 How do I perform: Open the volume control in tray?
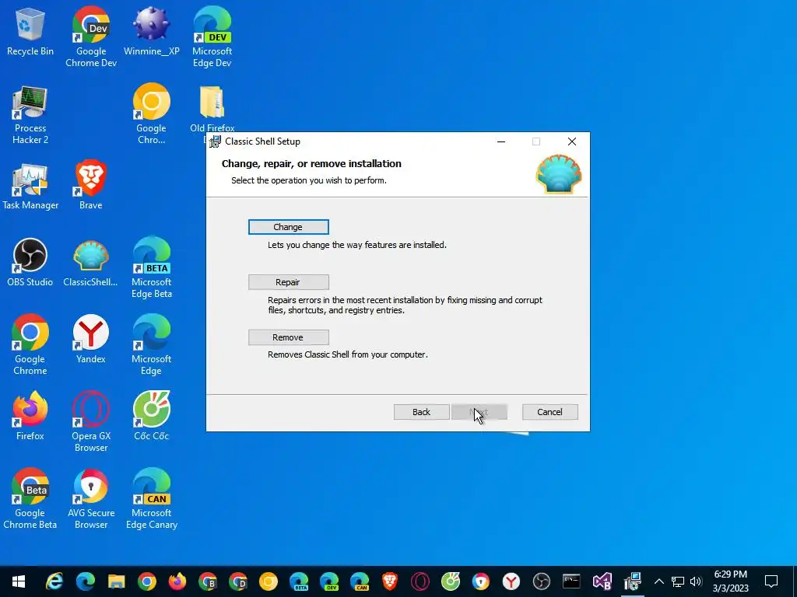[696, 581]
